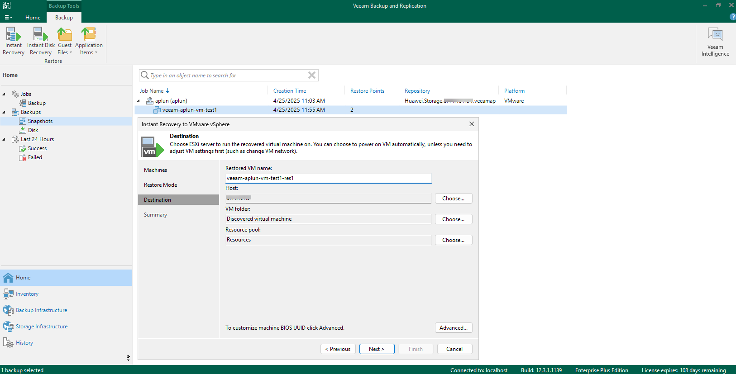Sort by Creation Time column
The image size is (736, 374).
pos(290,91)
